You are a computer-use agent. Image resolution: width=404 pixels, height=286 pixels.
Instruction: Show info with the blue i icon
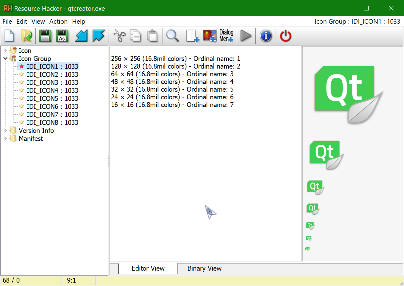click(266, 36)
